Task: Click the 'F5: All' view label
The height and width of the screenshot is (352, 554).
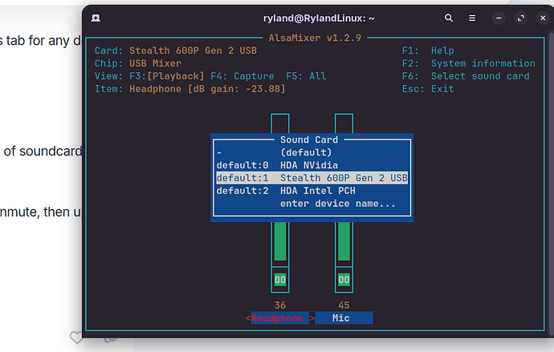Action: pos(306,76)
